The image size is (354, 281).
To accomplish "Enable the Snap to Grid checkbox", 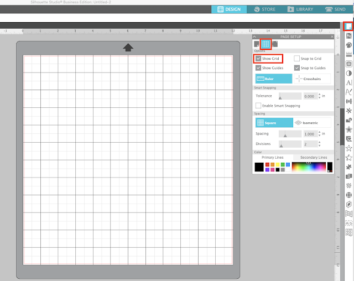I will (x=296, y=59).
